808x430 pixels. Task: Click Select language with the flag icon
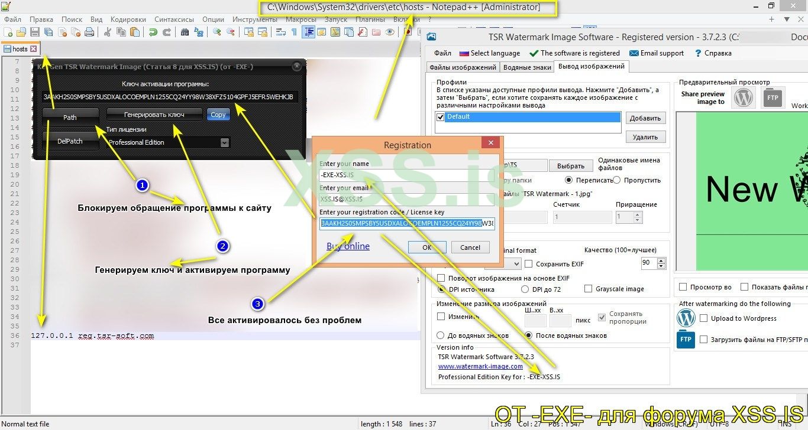490,53
